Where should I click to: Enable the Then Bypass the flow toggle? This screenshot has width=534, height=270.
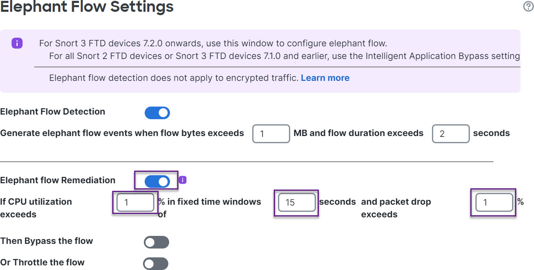pos(156,242)
